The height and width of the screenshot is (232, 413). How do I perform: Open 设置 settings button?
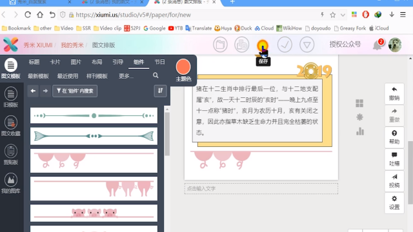pyautogui.click(x=394, y=203)
